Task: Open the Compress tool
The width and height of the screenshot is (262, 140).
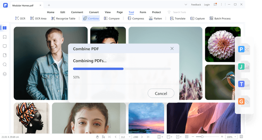Action: (136, 18)
